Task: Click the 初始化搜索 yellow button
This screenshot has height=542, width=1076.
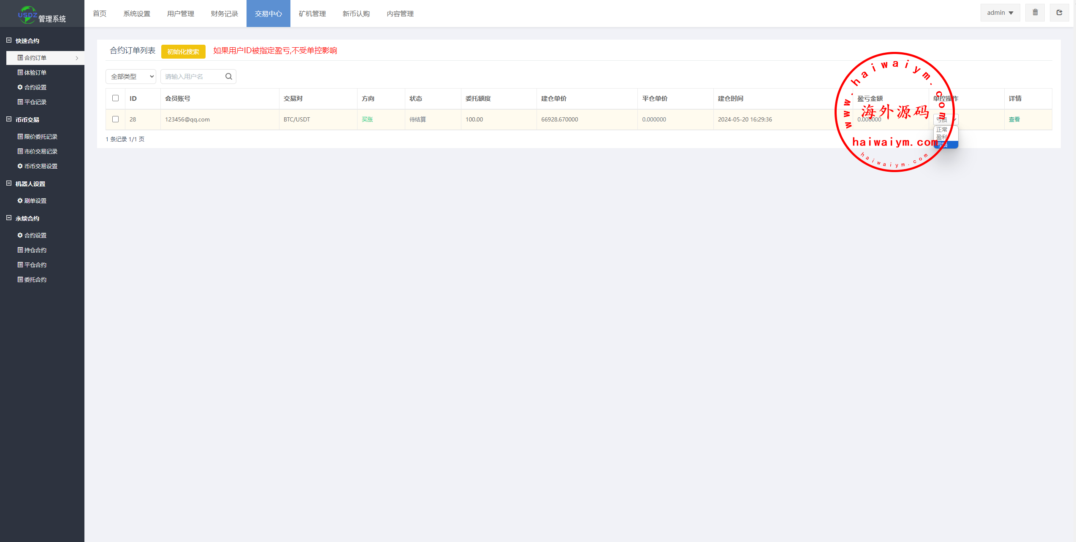Action: [183, 51]
